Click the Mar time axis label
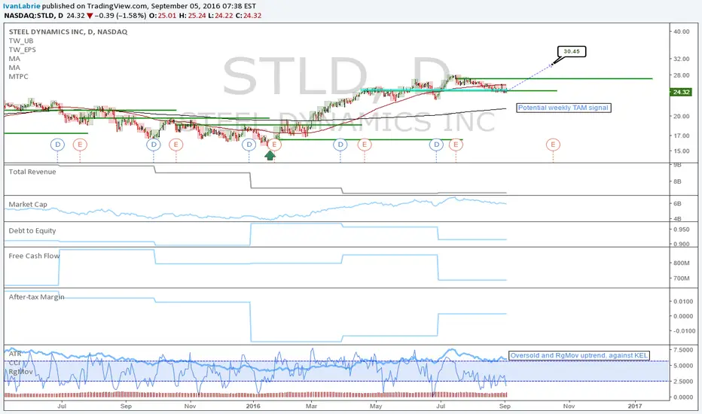Image resolution: width=702 pixels, height=414 pixels. 311,406
